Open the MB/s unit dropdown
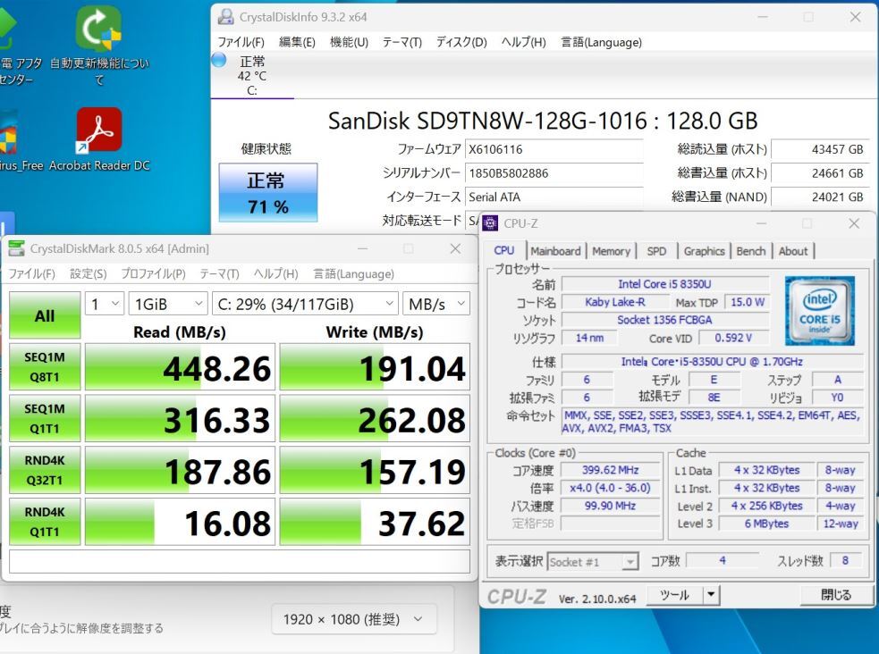Image resolution: width=879 pixels, height=654 pixels. pyautogui.click(x=436, y=304)
